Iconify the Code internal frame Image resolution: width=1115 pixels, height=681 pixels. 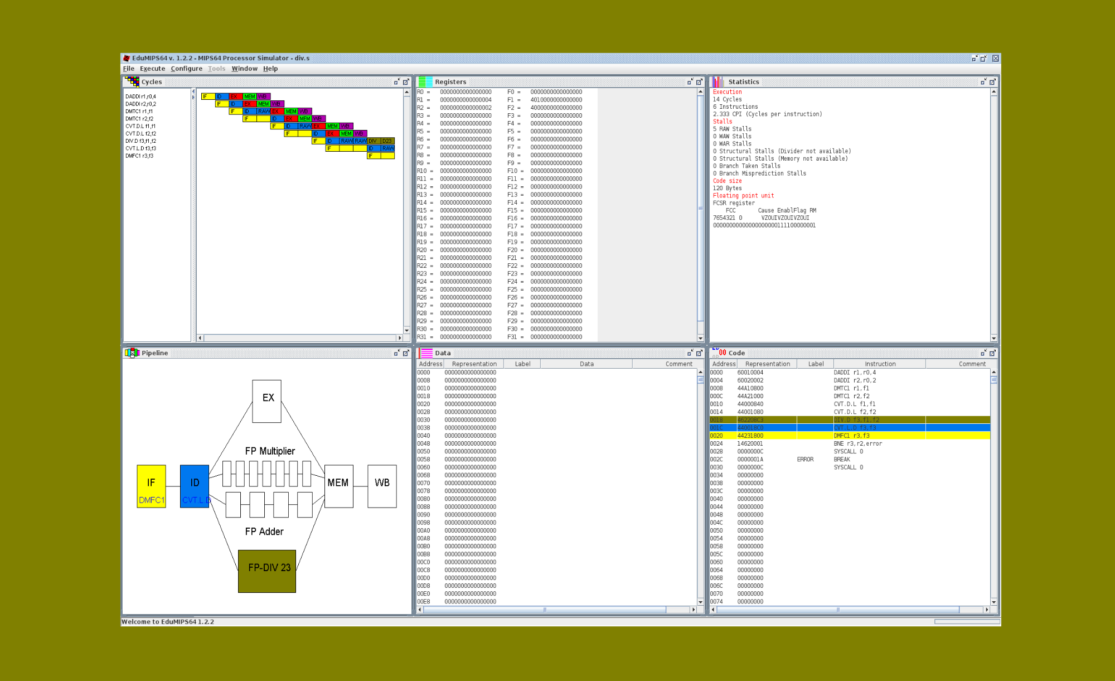[x=983, y=353]
